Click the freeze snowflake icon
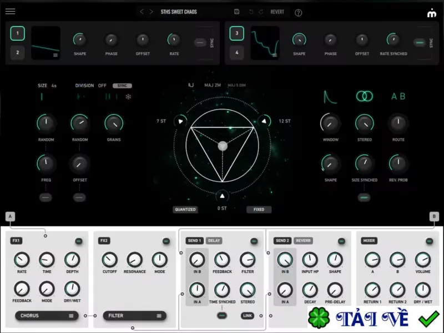This screenshot has width=444, height=333. click(128, 97)
